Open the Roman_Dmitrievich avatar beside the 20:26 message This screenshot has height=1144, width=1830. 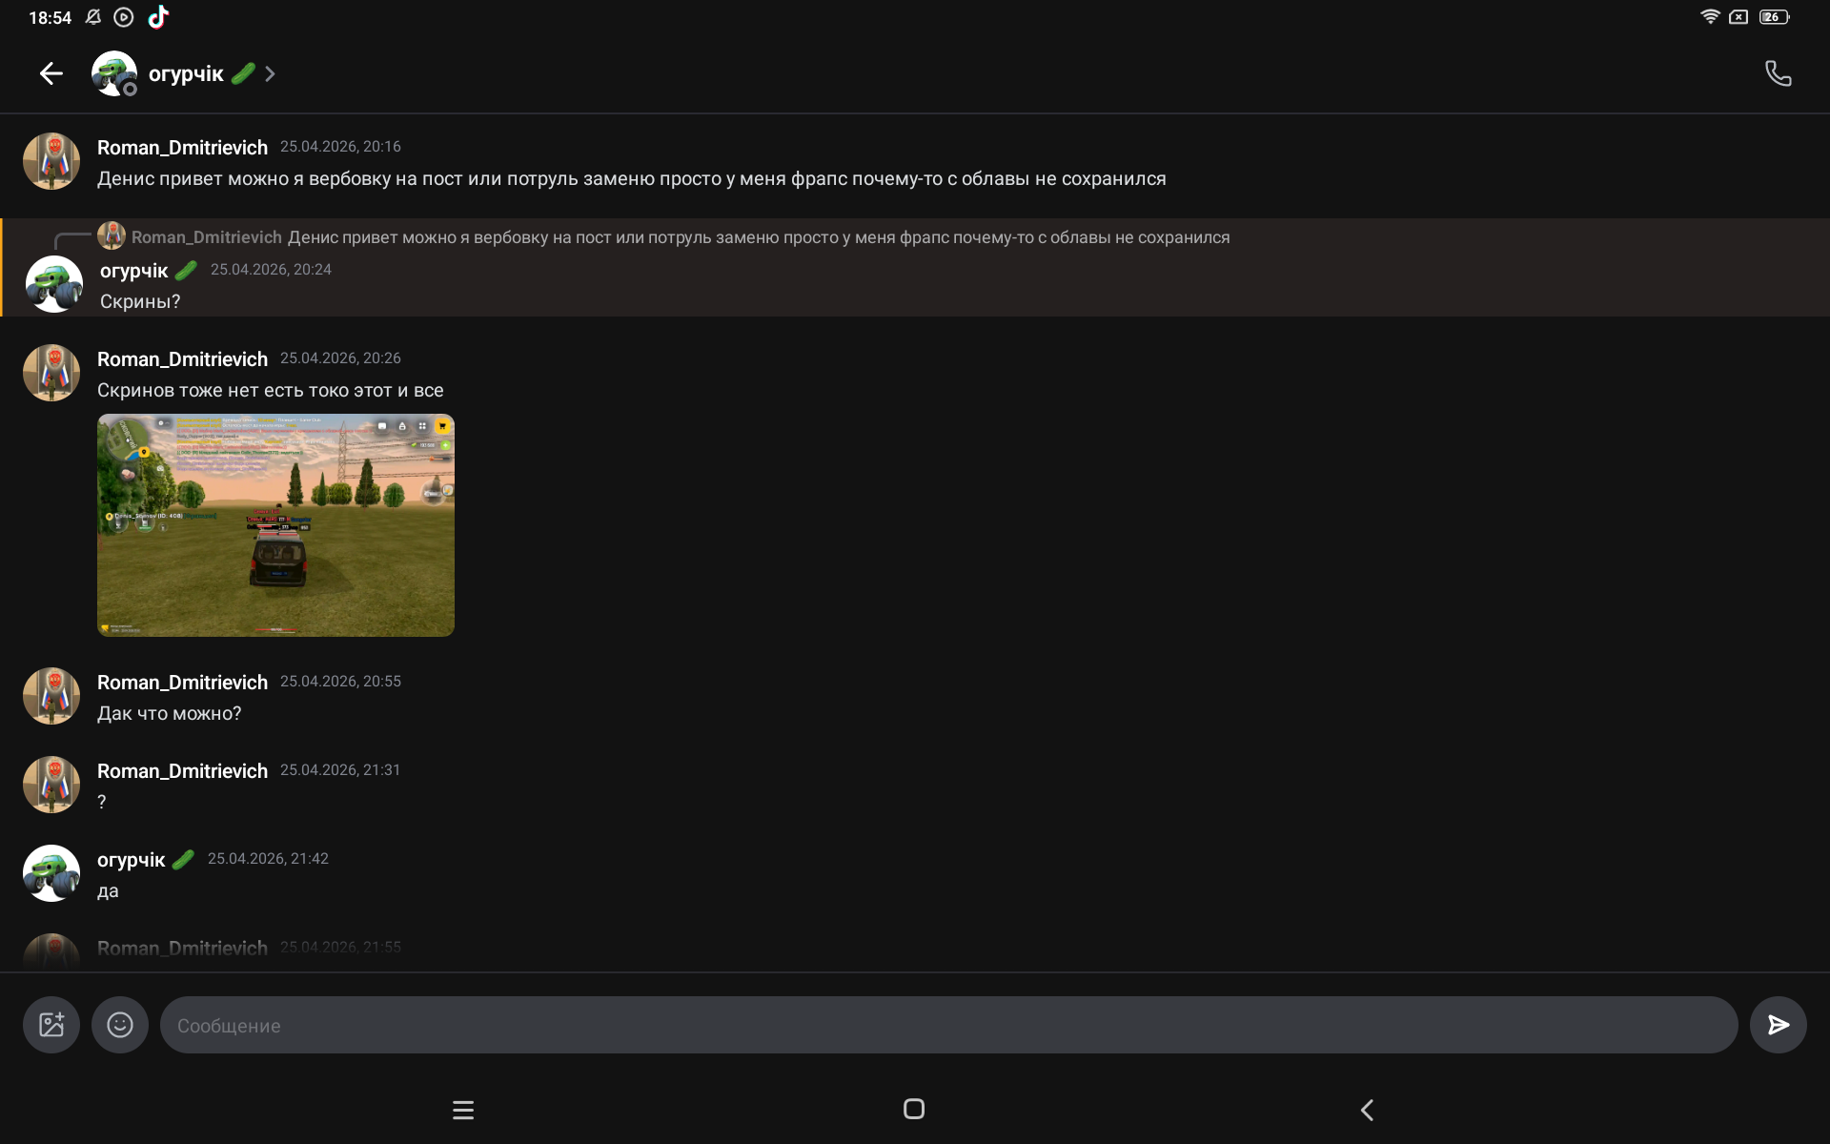51,373
